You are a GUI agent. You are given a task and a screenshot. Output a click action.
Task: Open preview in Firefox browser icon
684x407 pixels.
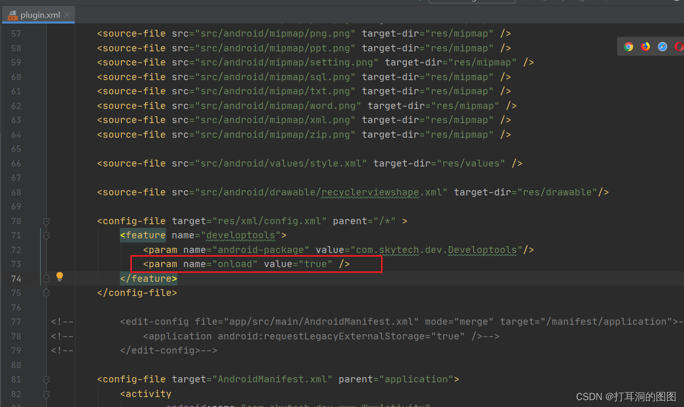[x=645, y=47]
